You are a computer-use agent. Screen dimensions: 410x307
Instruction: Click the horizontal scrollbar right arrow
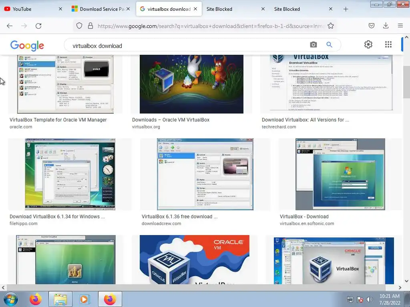coord(400,288)
